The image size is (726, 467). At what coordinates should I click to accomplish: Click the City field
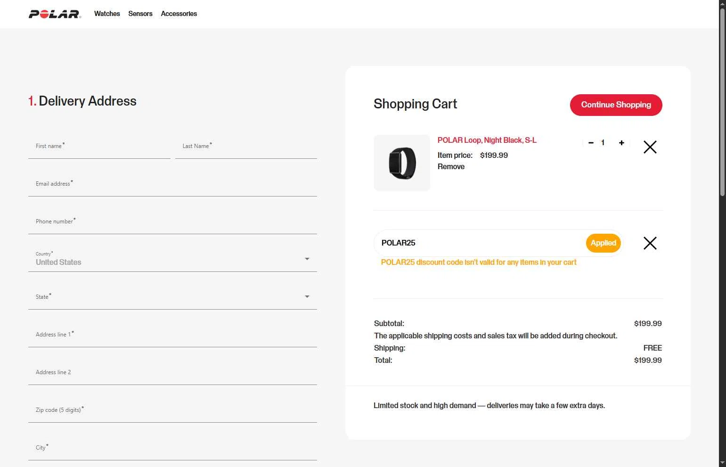coord(172,448)
